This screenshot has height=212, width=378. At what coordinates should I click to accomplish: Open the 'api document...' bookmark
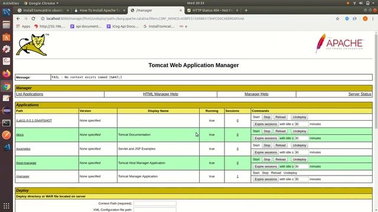click(86, 26)
